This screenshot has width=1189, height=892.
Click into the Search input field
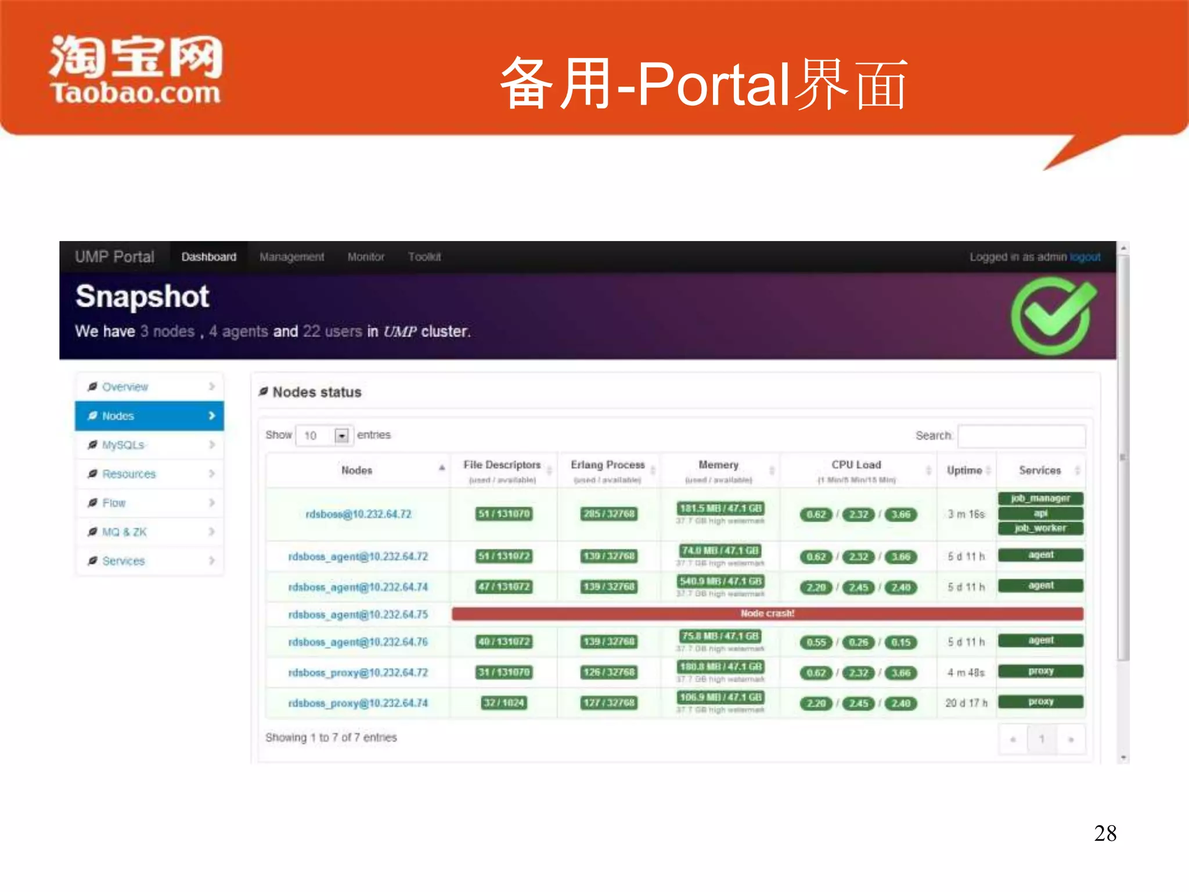pyautogui.click(x=1021, y=436)
